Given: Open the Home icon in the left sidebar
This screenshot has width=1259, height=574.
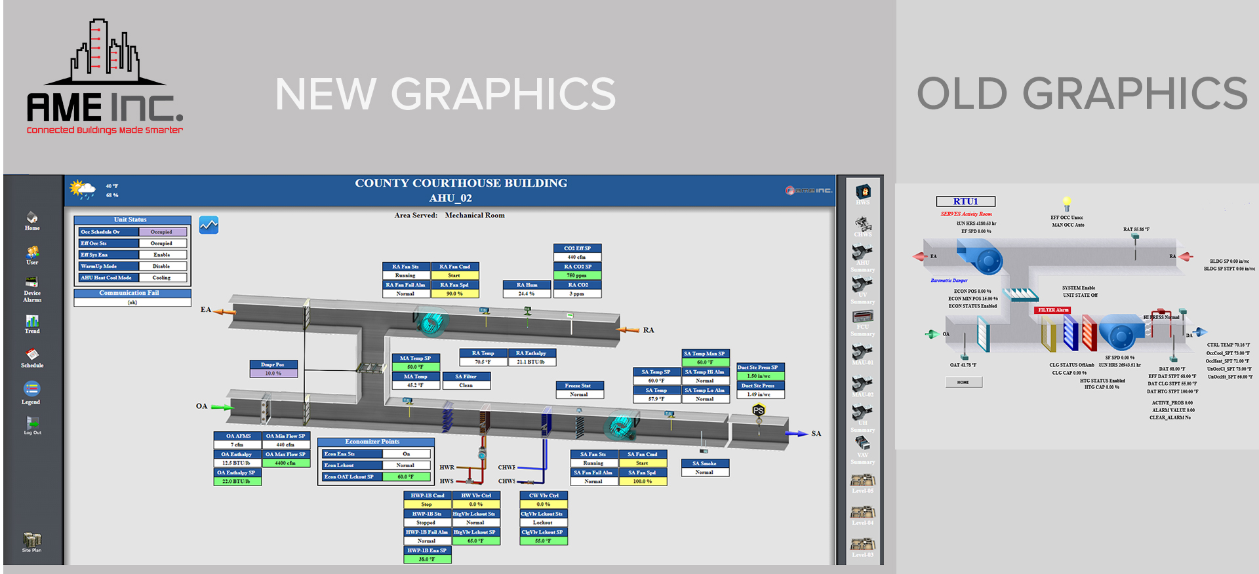Looking at the screenshot, I should [32, 218].
